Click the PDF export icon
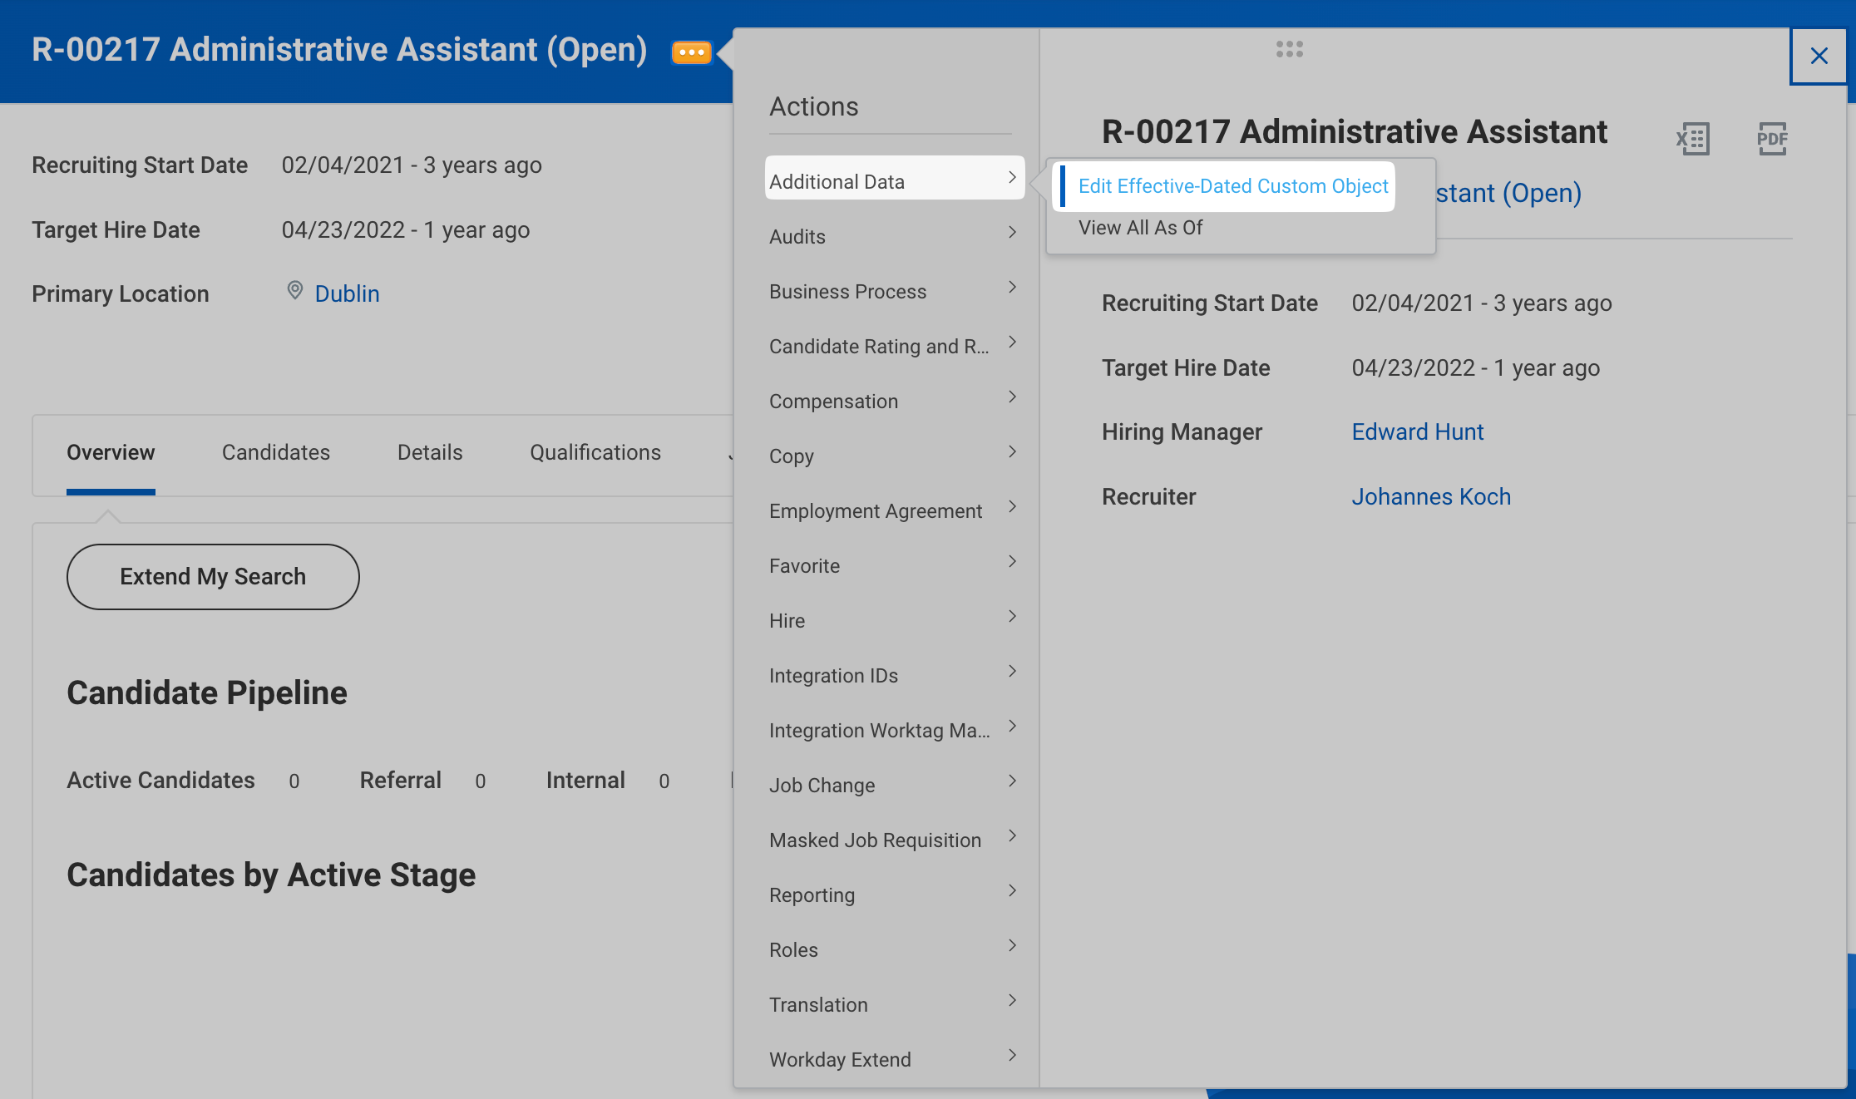Viewport: 1856px width, 1099px height. pyautogui.click(x=1772, y=139)
